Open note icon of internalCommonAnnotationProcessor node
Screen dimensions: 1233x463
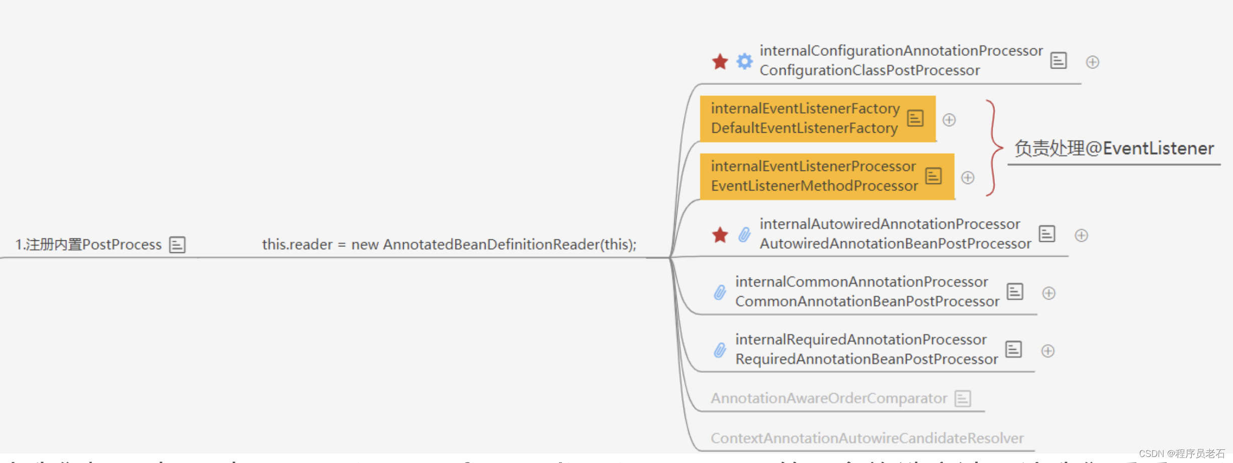1015,291
